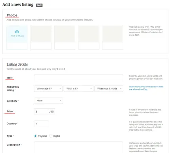Click the Quantity field label
Image resolution: width=172 pixels, height=153 pixels.
tap(11, 124)
